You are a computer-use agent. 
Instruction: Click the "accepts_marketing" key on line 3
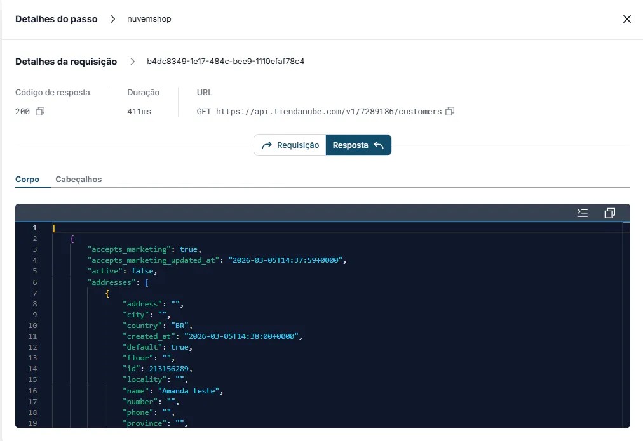[x=129, y=249]
